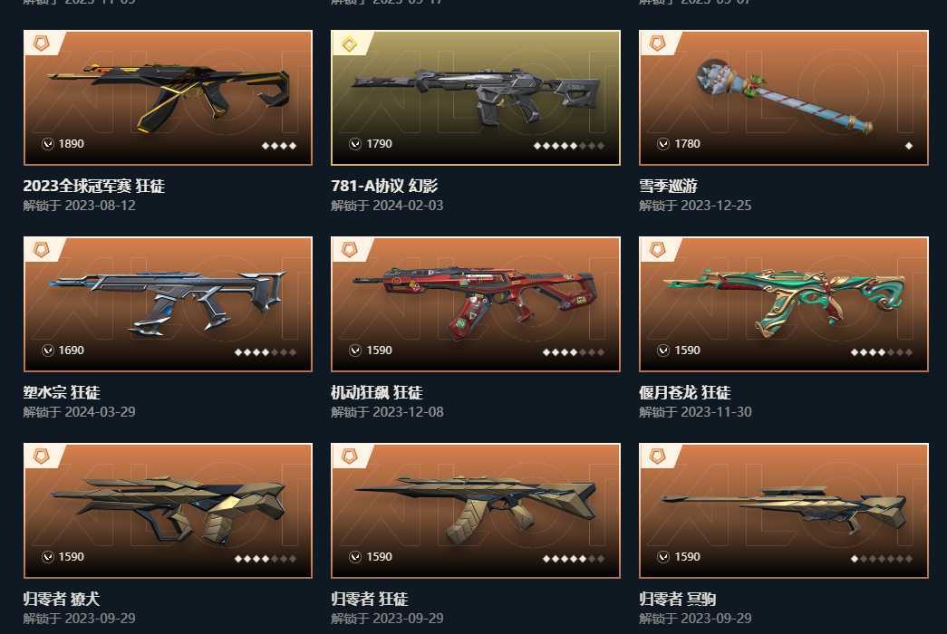Open the 2023全球冠军赛 狂徒 skin thumbnail
947x634 pixels.
tap(168, 97)
